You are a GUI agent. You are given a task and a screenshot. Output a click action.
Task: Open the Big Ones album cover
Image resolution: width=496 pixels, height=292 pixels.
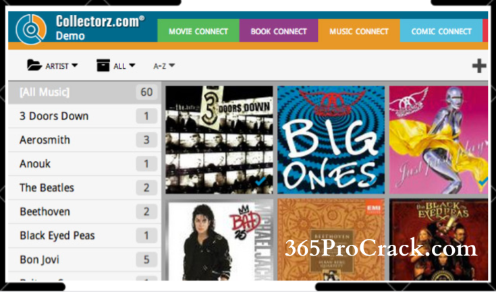click(331, 140)
